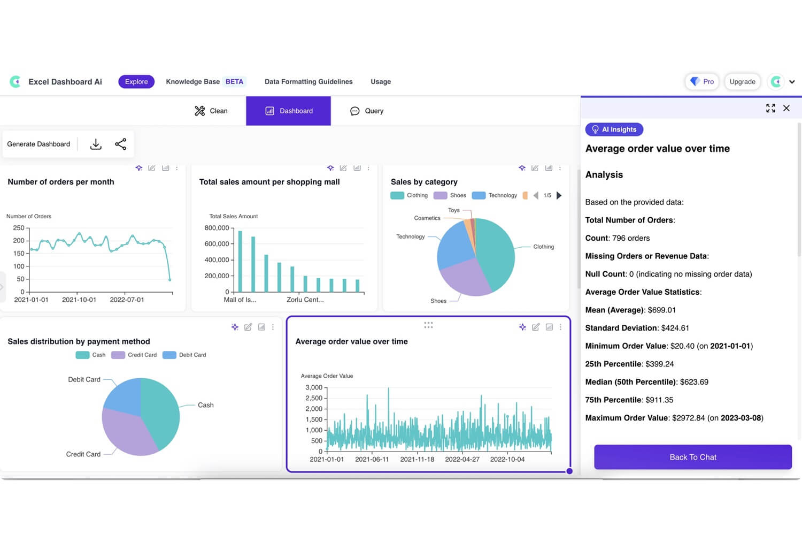
Task: Edit the Total sales amount per shopping mall chart
Action: (x=343, y=168)
